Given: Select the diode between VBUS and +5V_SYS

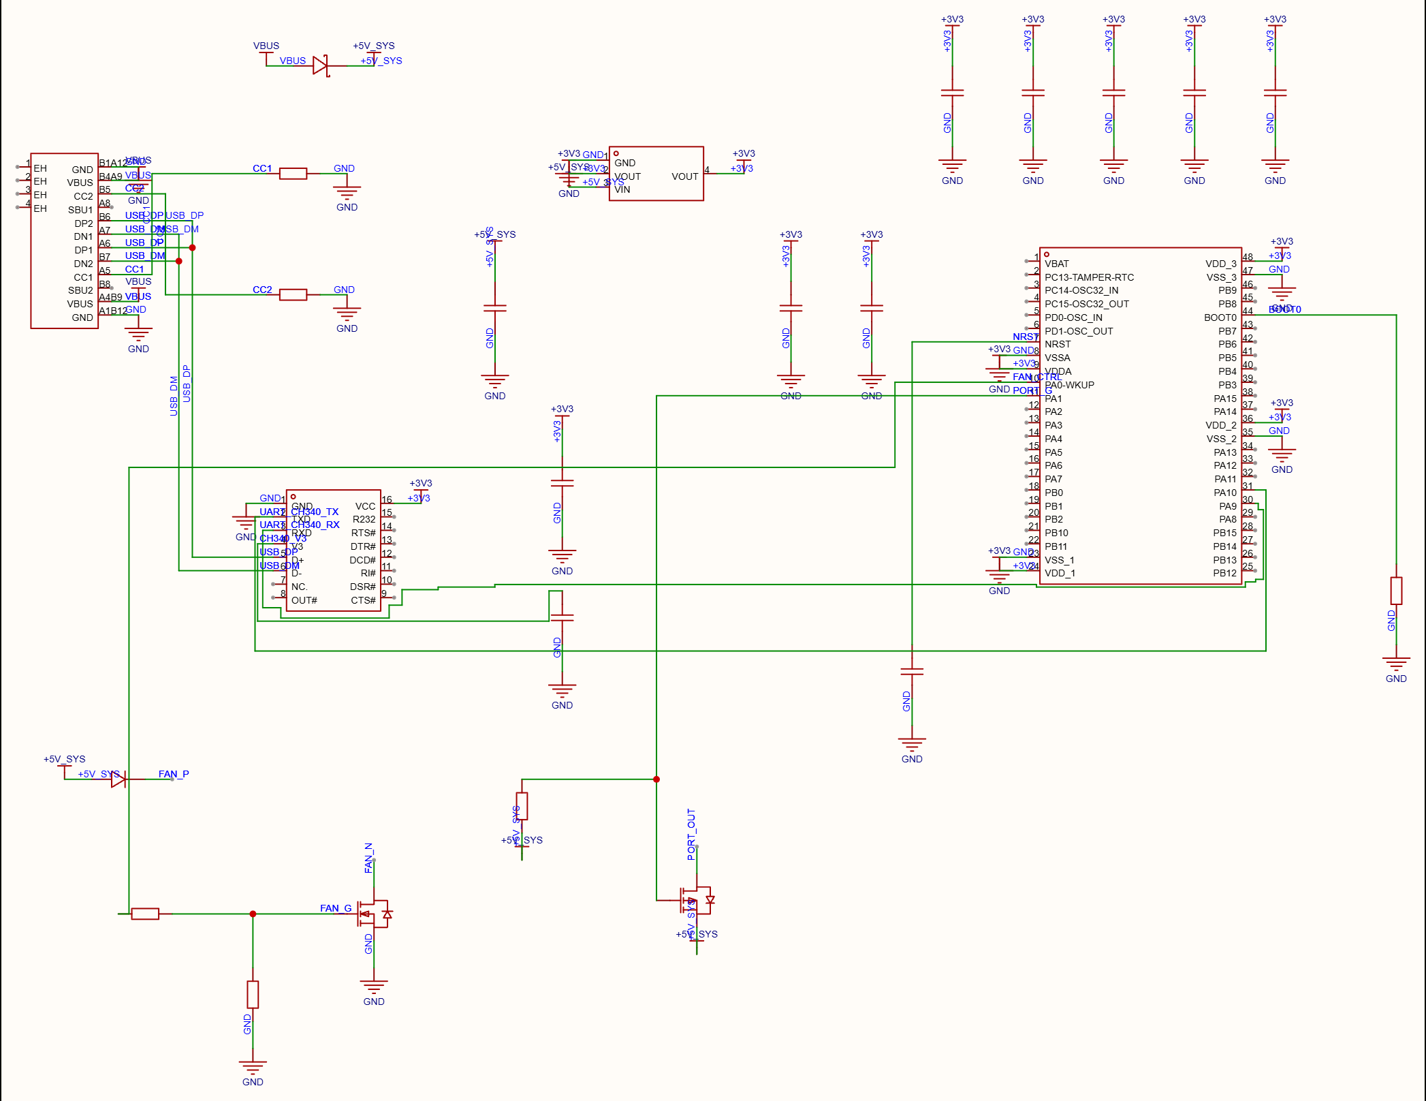Looking at the screenshot, I should pos(320,65).
